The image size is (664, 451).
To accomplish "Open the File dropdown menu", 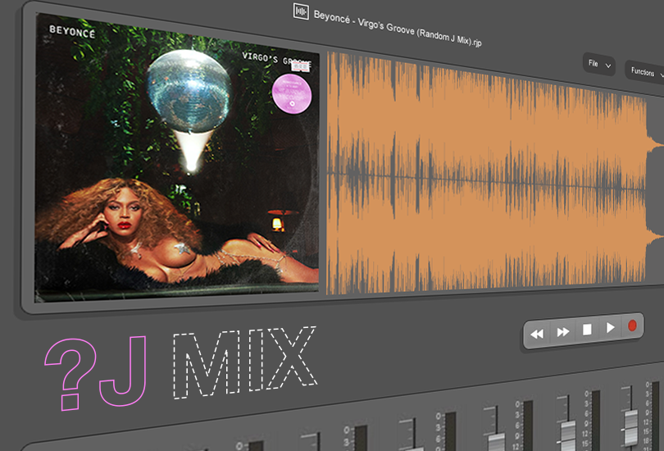I will (x=599, y=64).
